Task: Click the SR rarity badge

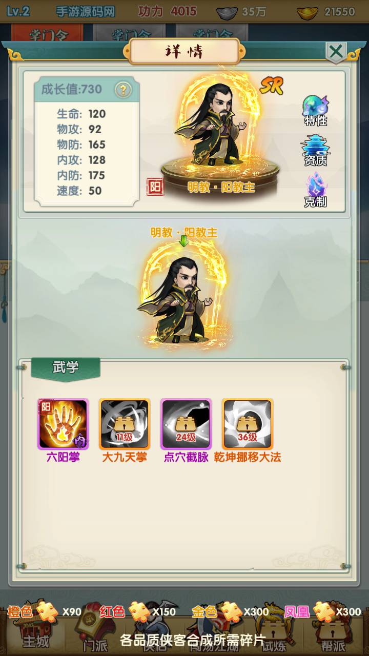Action: tap(272, 86)
